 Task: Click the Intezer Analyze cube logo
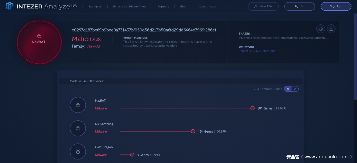click(10, 6)
